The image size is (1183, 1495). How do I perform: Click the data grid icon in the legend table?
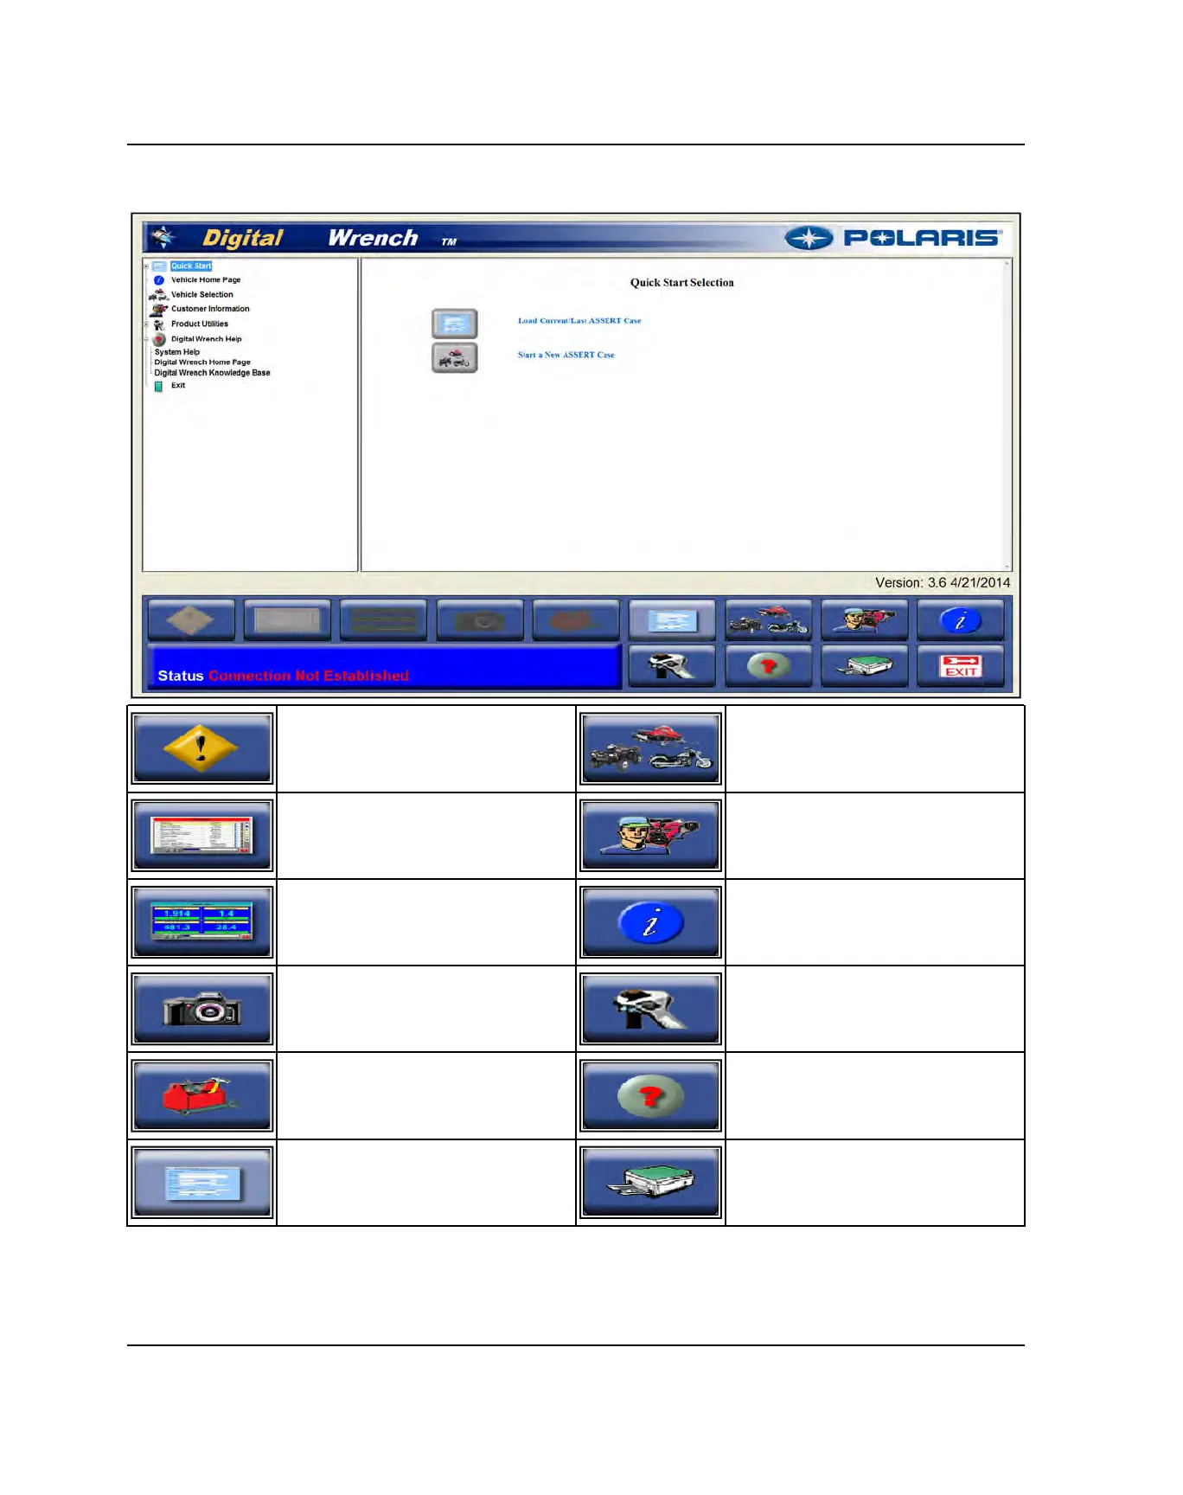[x=202, y=835]
